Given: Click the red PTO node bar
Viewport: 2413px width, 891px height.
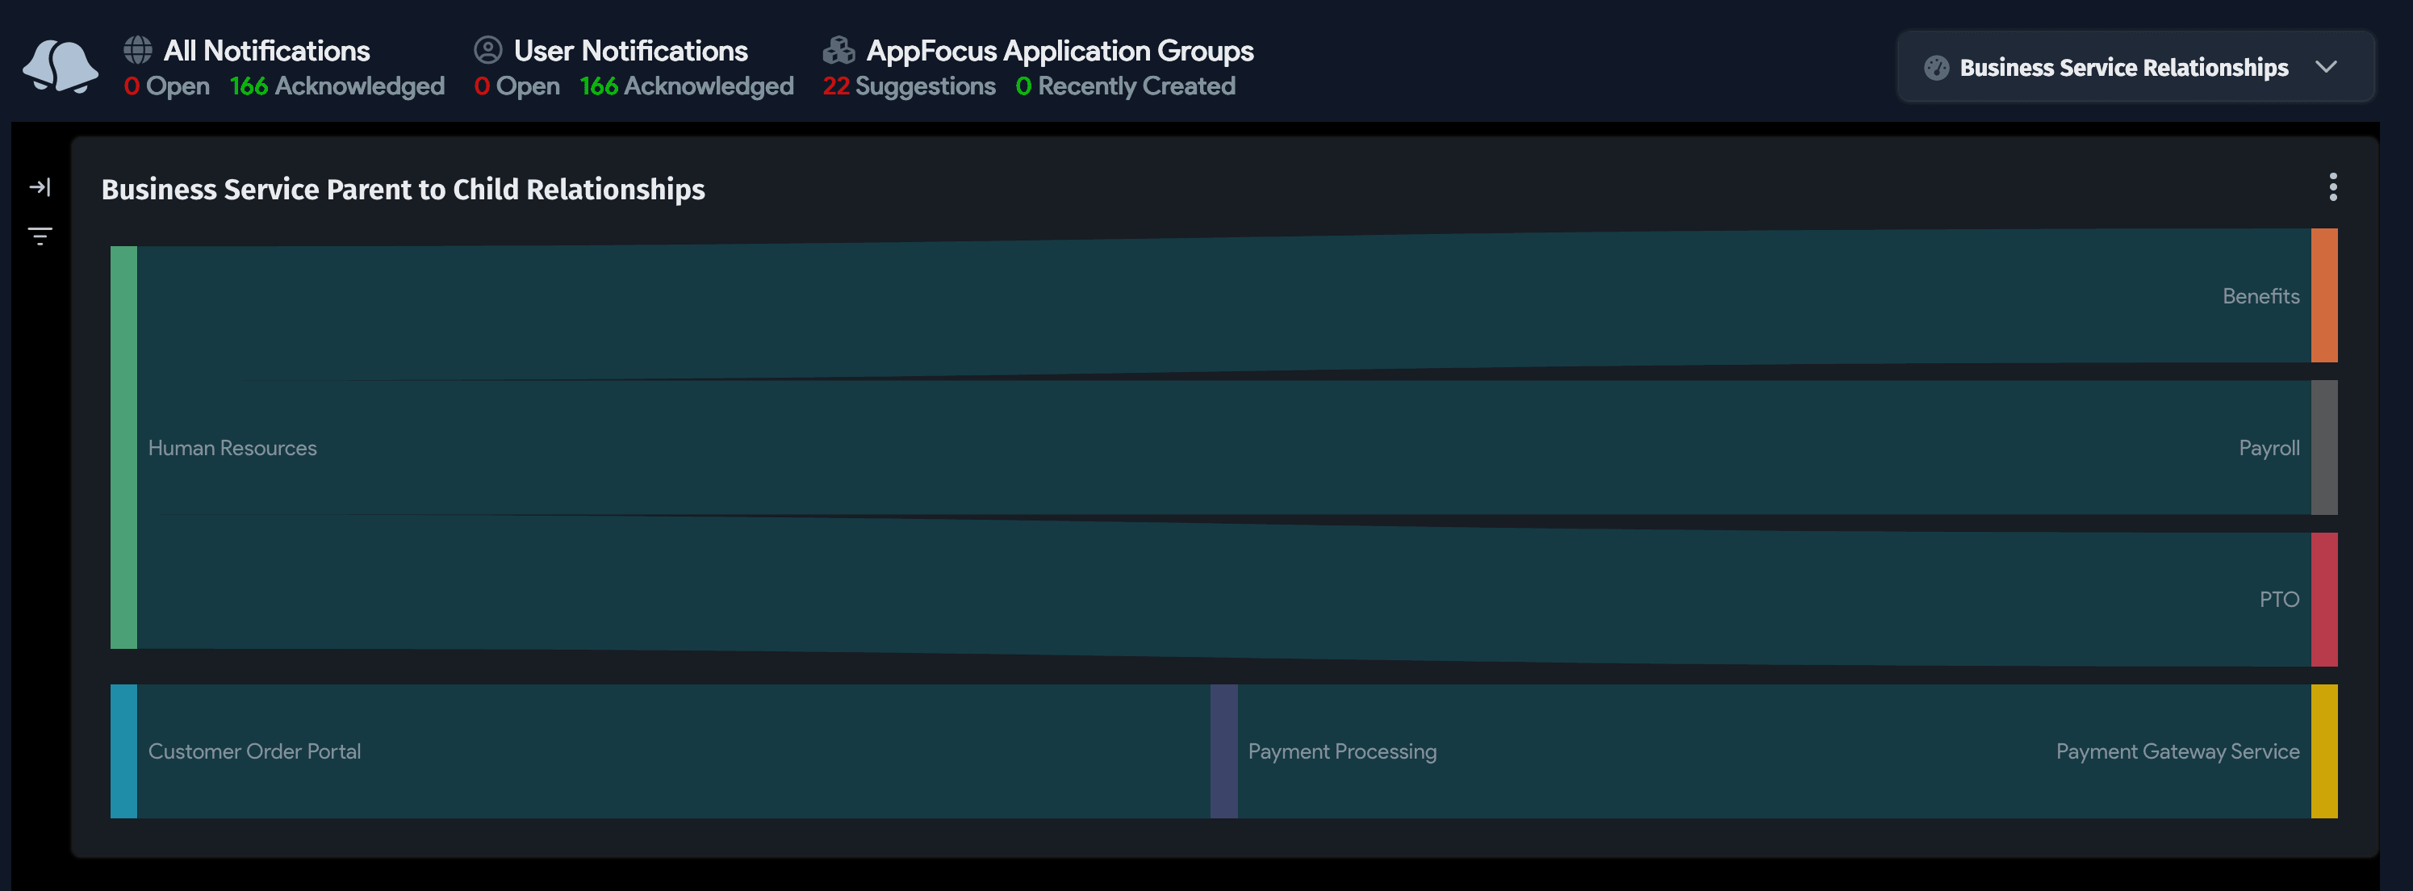Looking at the screenshot, I should (x=2324, y=600).
